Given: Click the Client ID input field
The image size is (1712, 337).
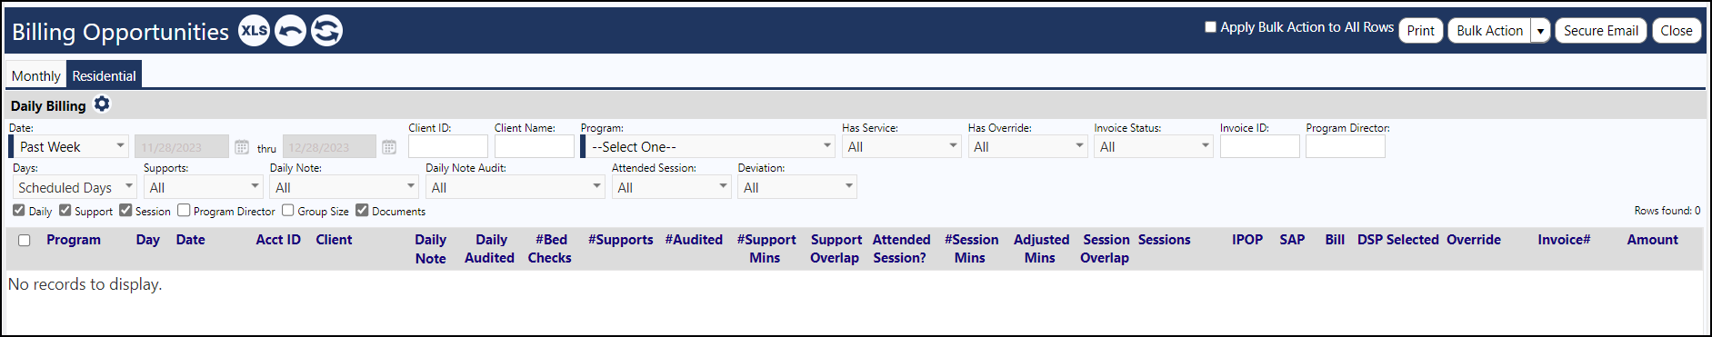Looking at the screenshot, I should tap(448, 146).
